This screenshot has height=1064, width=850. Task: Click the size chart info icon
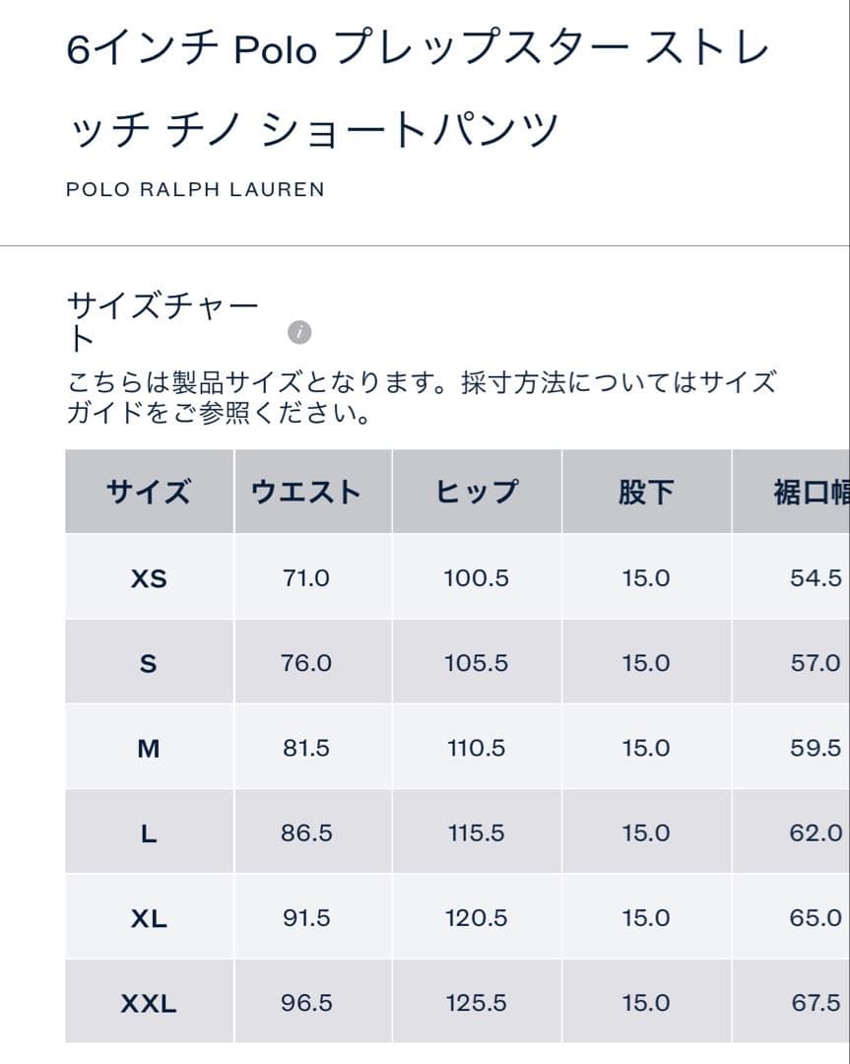(300, 332)
